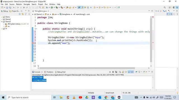Toggle Block Selection Mode toolbar button

tap(88, 7)
